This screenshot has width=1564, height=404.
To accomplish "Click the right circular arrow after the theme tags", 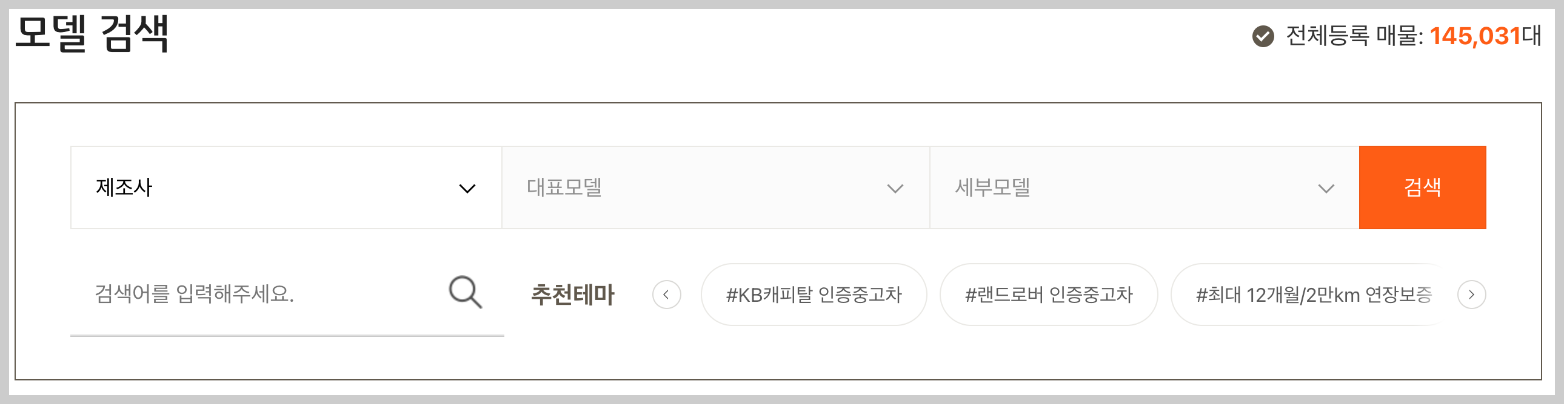I will coord(1472,295).
